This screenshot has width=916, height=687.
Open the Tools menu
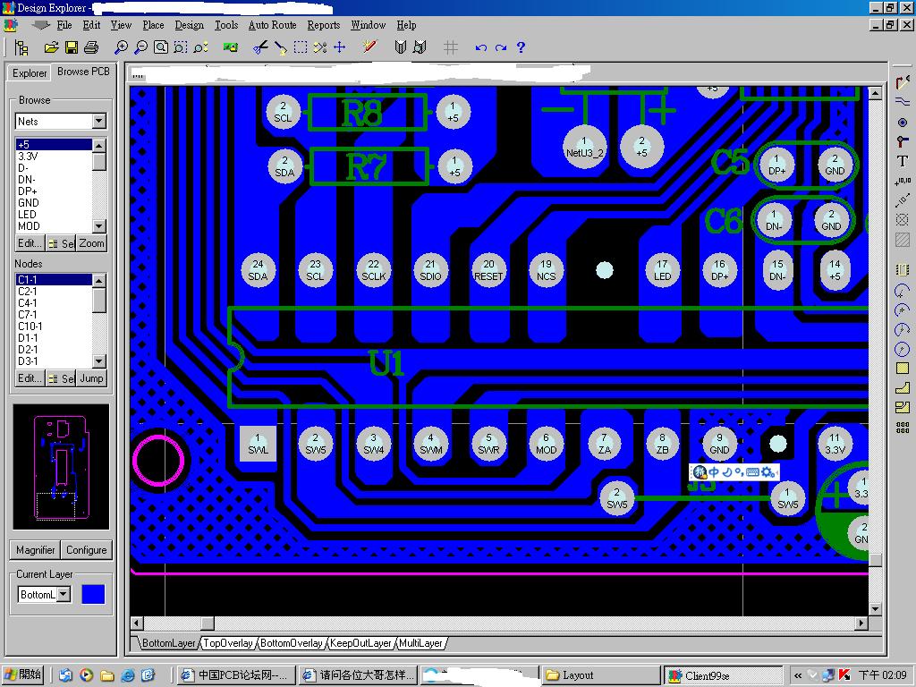(x=226, y=25)
